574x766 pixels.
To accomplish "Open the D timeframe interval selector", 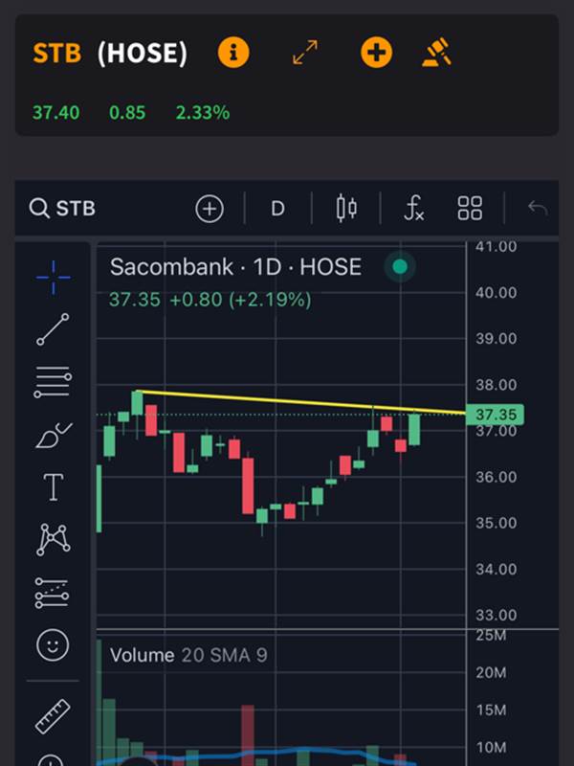I will (277, 209).
